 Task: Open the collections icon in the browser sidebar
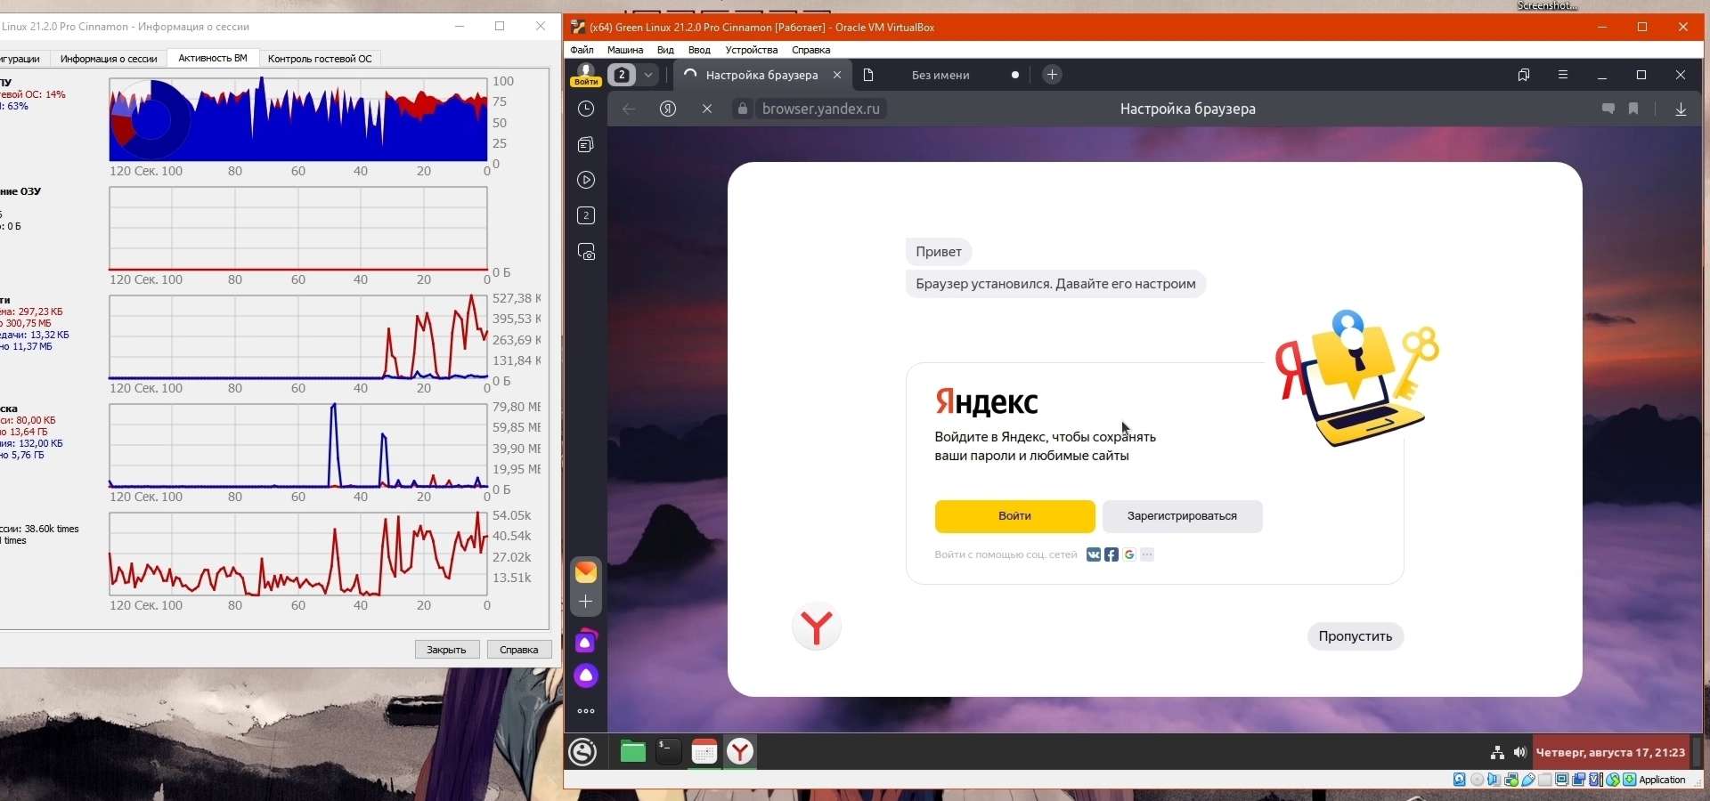tap(585, 144)
